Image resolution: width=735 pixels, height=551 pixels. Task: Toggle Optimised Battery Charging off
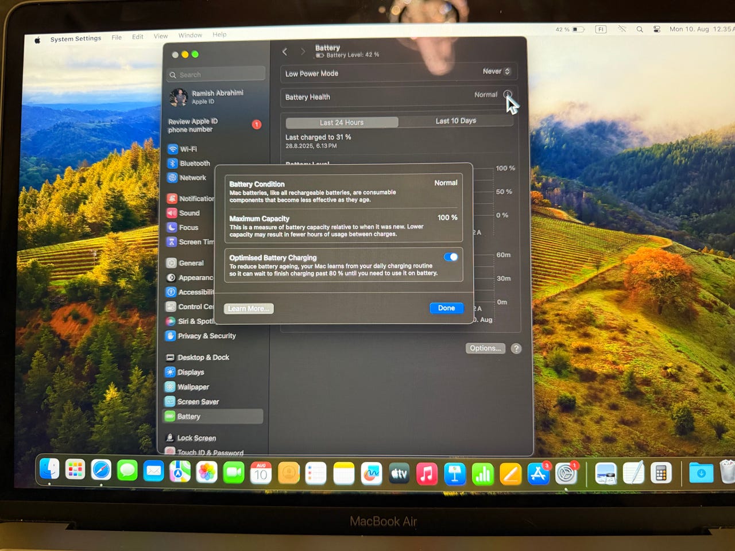451,257
